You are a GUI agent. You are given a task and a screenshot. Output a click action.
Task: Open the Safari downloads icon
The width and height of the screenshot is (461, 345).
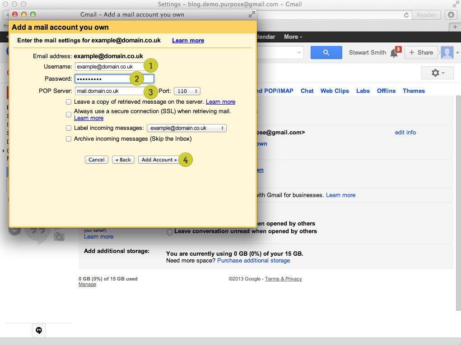click(x=451, y=15)
